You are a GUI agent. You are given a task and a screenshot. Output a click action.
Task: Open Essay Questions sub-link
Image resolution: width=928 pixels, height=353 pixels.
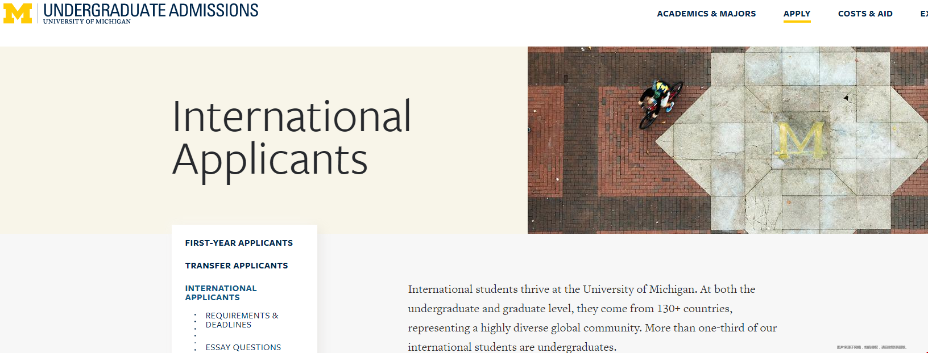click(243, 347)
